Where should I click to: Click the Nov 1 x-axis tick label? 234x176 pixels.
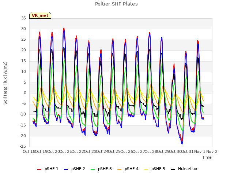200,151
